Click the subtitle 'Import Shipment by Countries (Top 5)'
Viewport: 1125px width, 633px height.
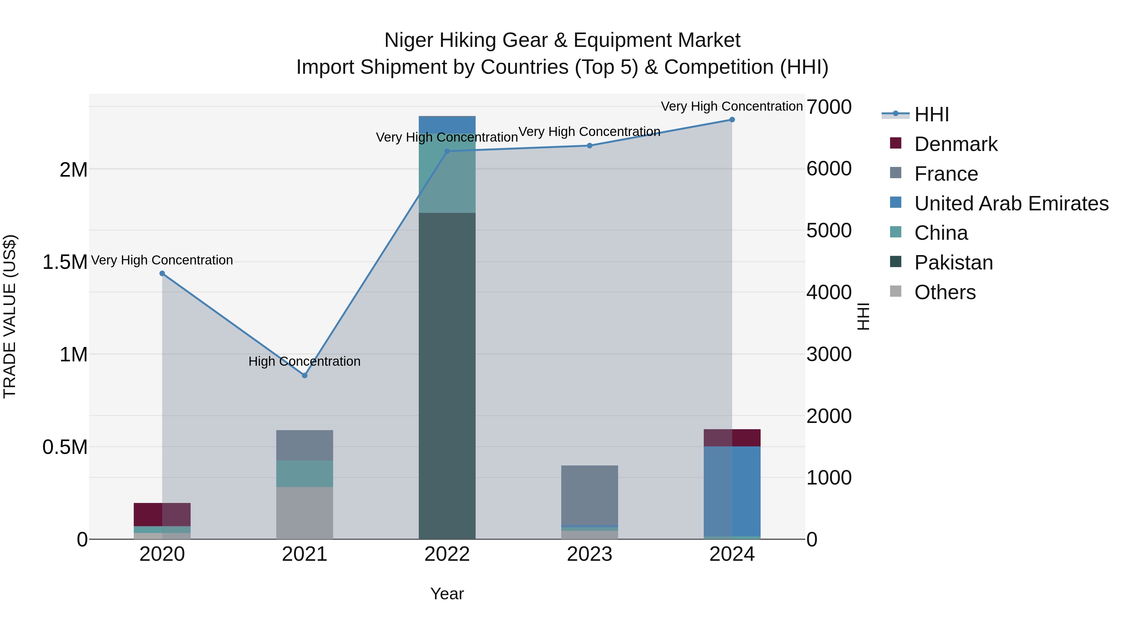click(x=467, y=67)
